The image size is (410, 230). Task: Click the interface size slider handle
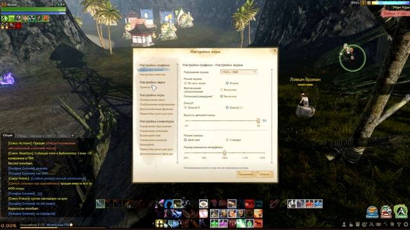(224, 153)
